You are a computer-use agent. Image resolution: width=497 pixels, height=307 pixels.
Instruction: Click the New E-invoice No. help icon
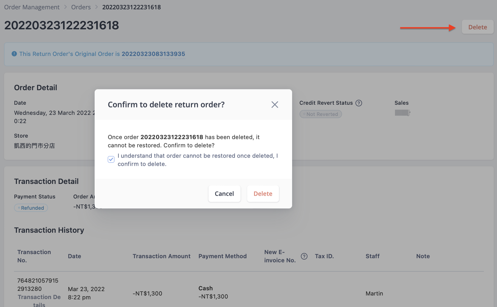(x=304, y=256)
